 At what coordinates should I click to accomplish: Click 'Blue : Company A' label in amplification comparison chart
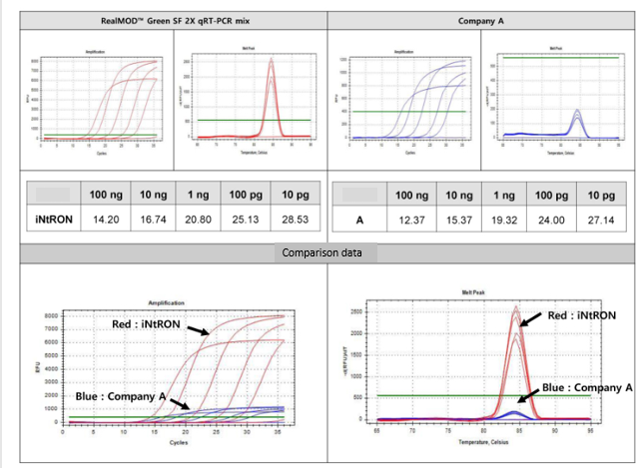coord(121,396)
